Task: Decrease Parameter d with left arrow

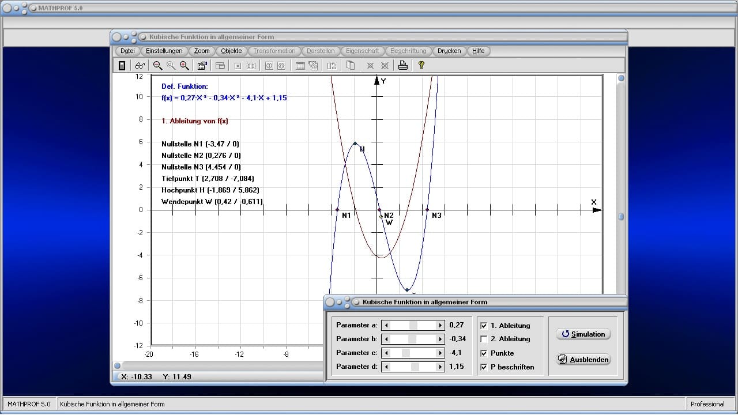Action: point(386,367)
